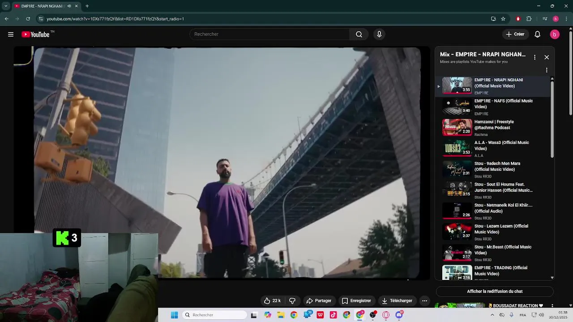This screenshot has height=322, width=573.
Task: Open a new browser tab
Action: pyautogui.click(x=87, y=6)
